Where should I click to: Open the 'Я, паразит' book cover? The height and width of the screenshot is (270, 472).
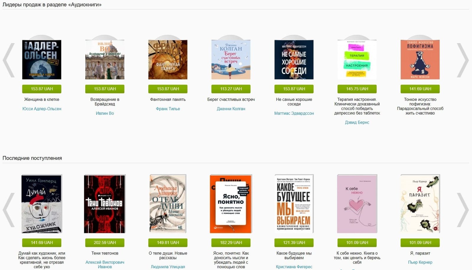pyautogui.click(x=420, y=204)
